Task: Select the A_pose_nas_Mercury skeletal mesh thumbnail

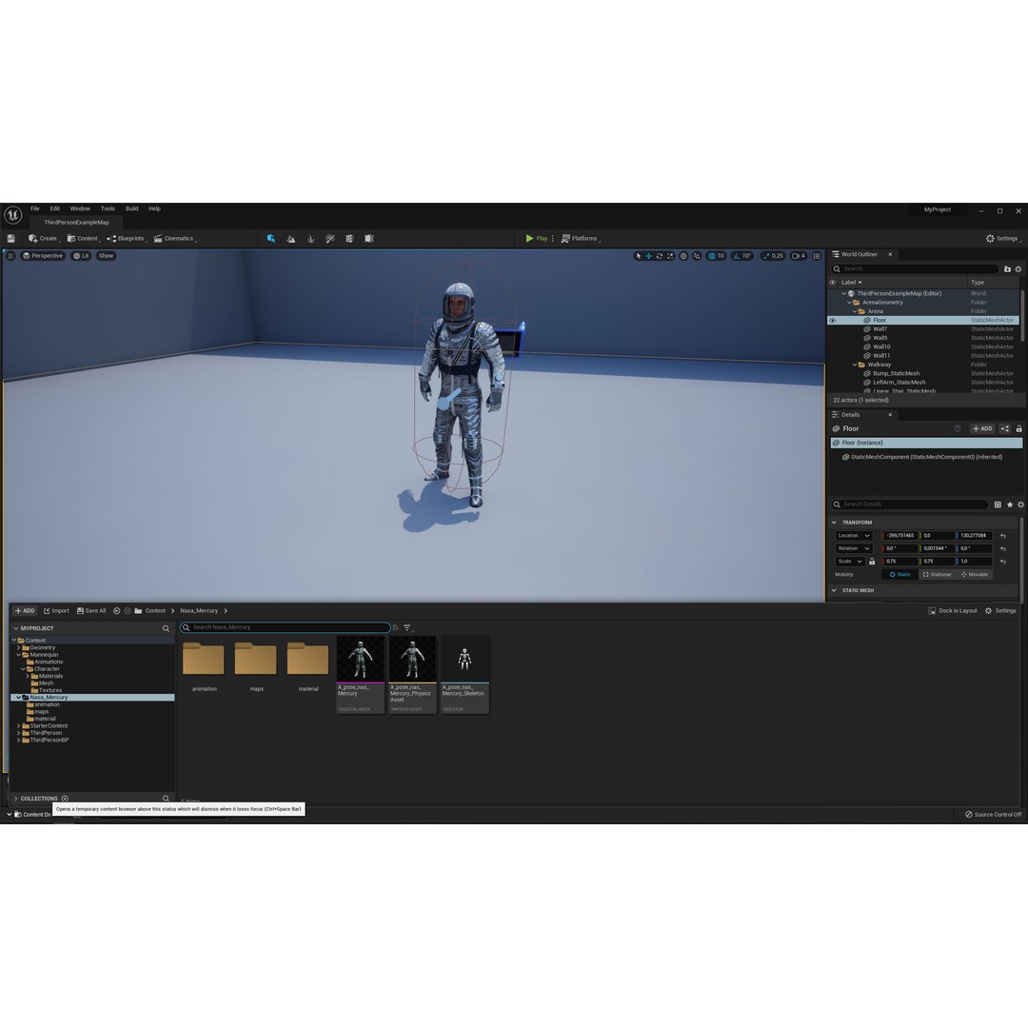Action: 360,658
